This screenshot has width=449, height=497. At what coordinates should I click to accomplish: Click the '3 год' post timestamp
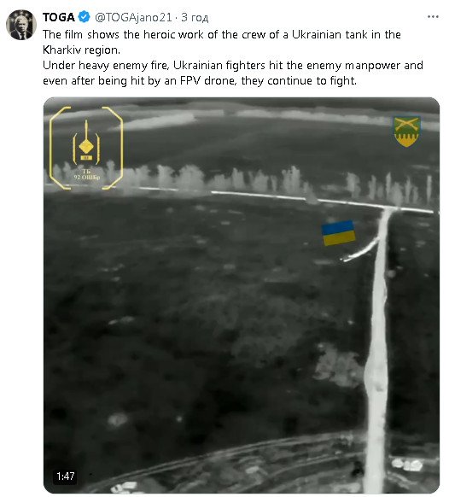pyautogui.click(x=195, y=17)
